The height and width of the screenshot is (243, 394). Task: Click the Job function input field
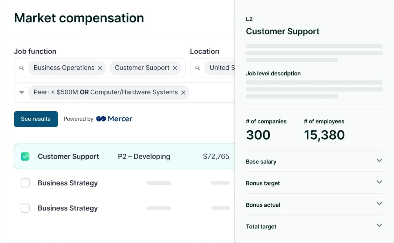(184, 68)
